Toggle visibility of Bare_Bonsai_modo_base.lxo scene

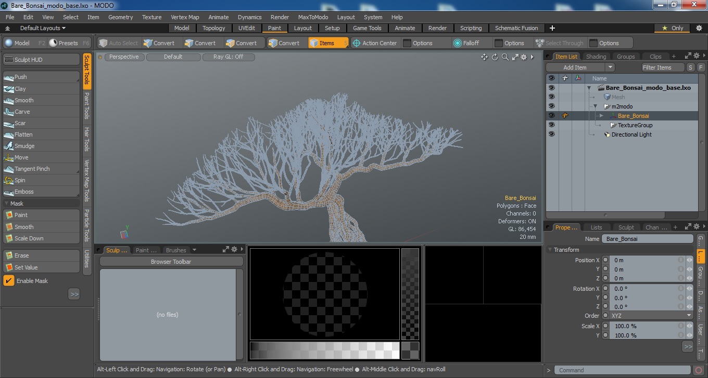click(x=551, y=88)
